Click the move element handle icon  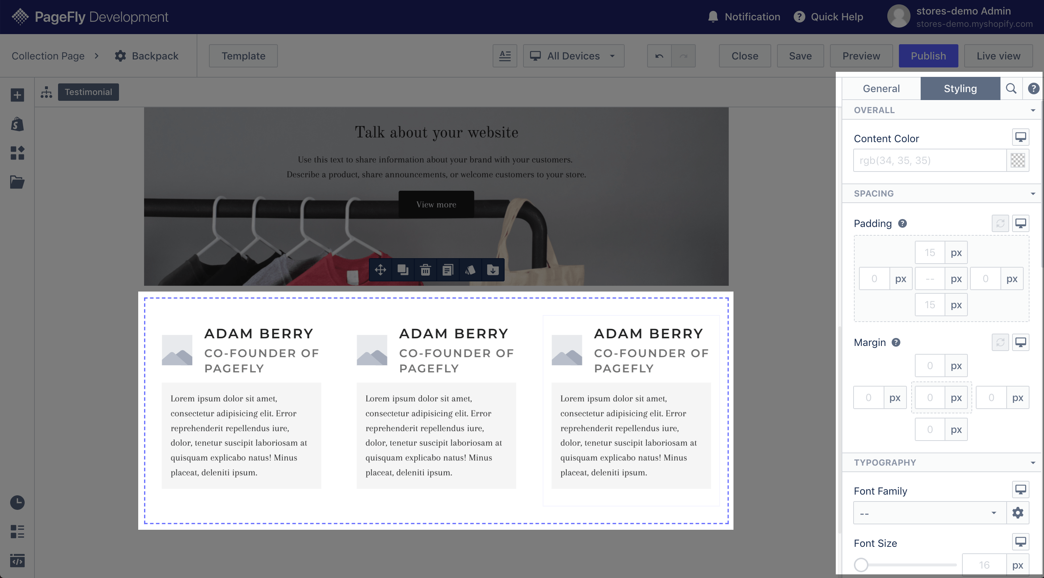pyautogui.click(x=380, y=270)
